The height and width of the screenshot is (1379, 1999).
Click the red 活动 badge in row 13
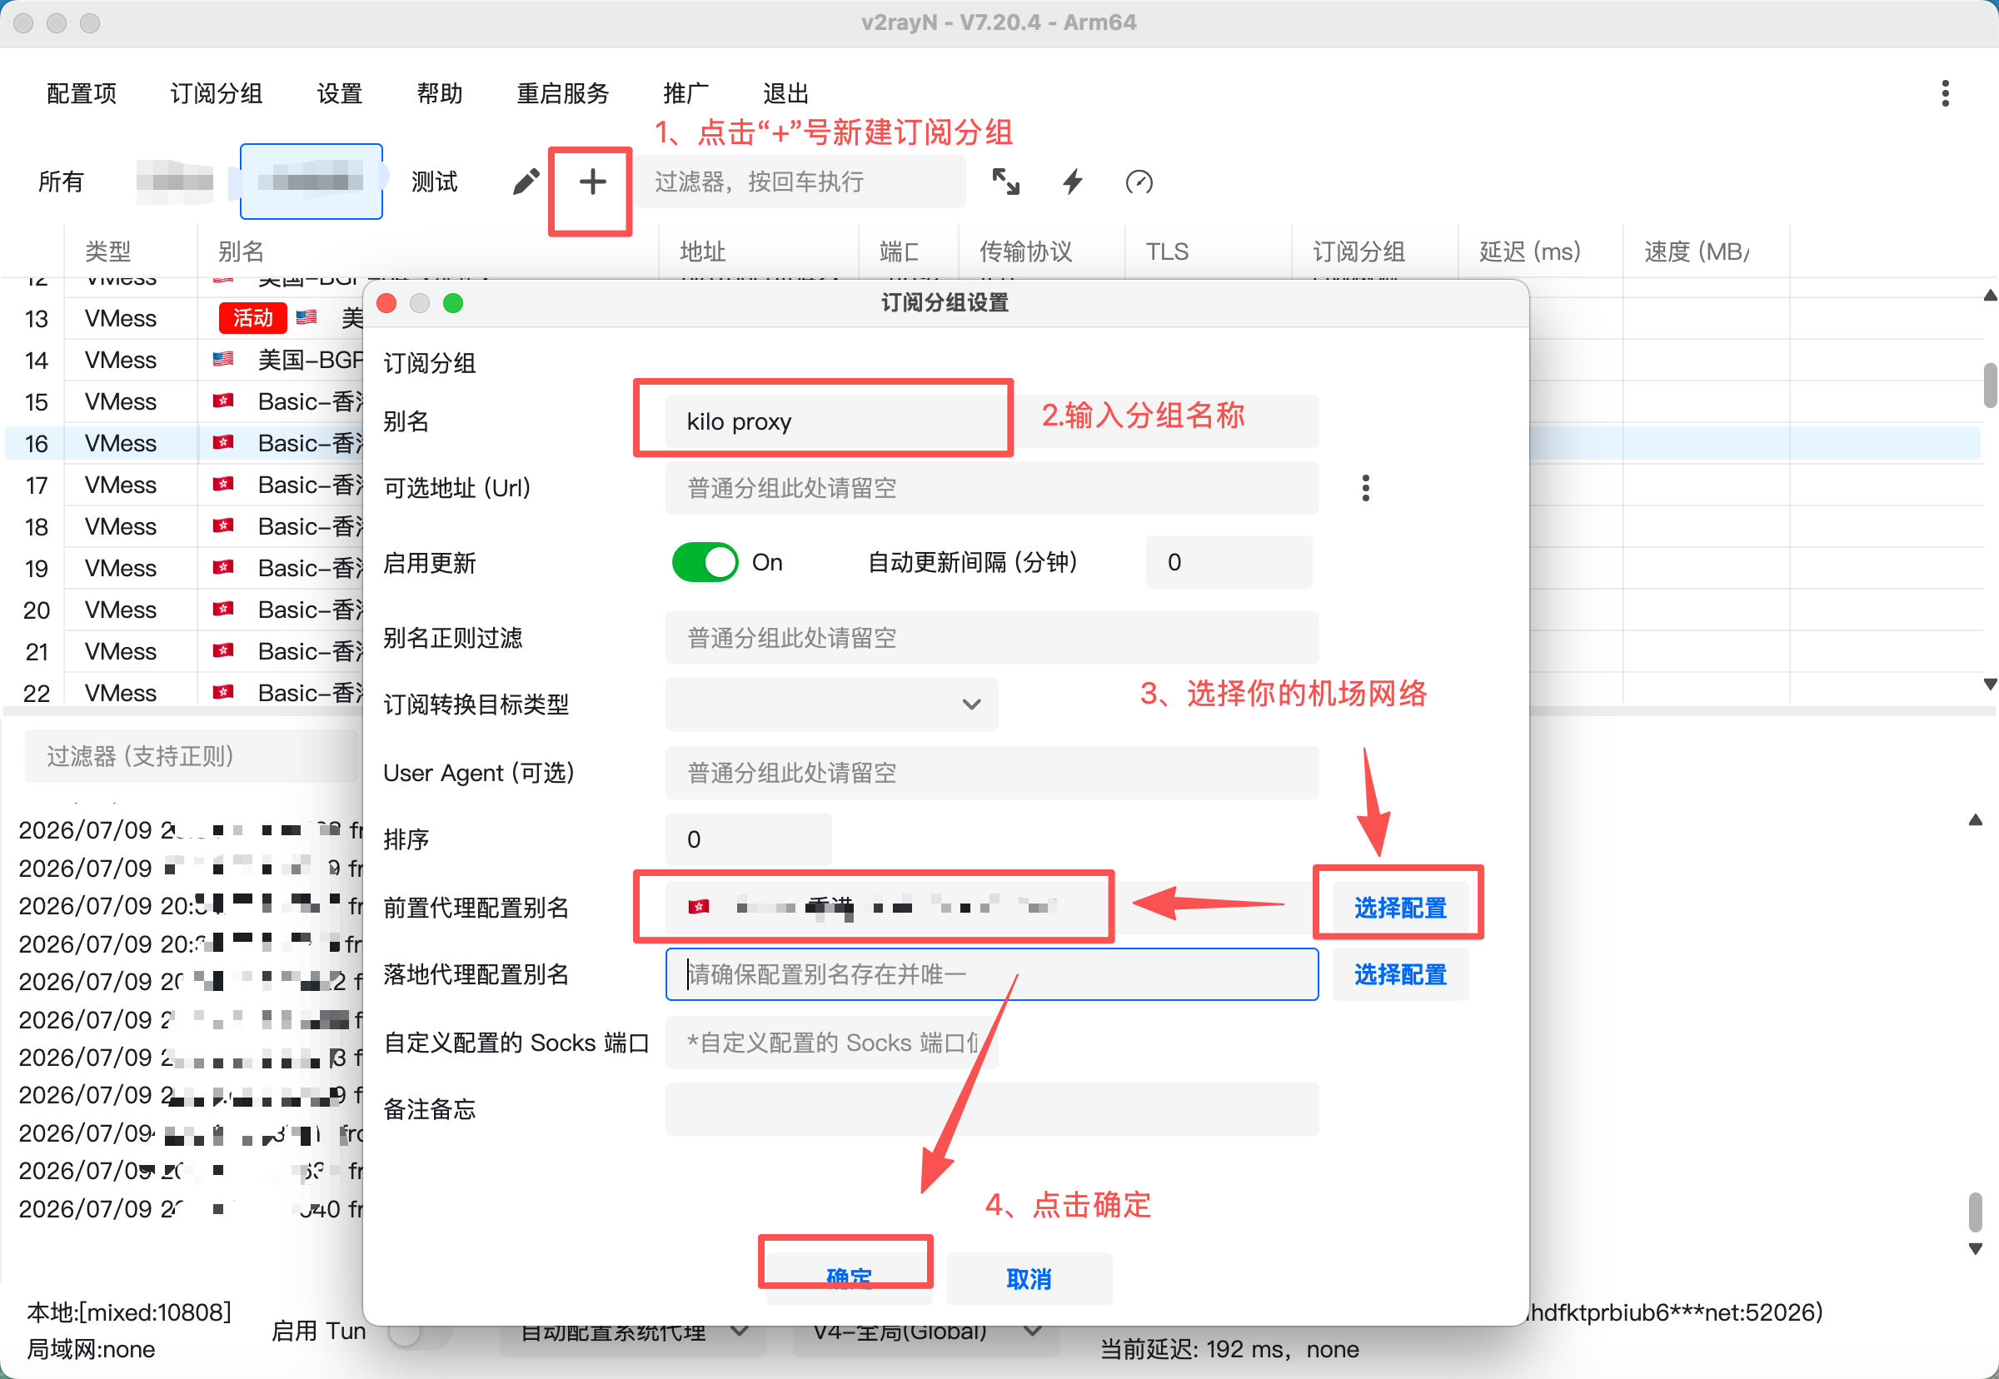click(252, 318)
